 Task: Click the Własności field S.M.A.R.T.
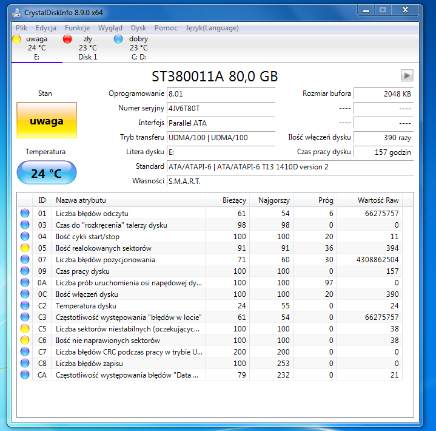click(x=290, y=182)
